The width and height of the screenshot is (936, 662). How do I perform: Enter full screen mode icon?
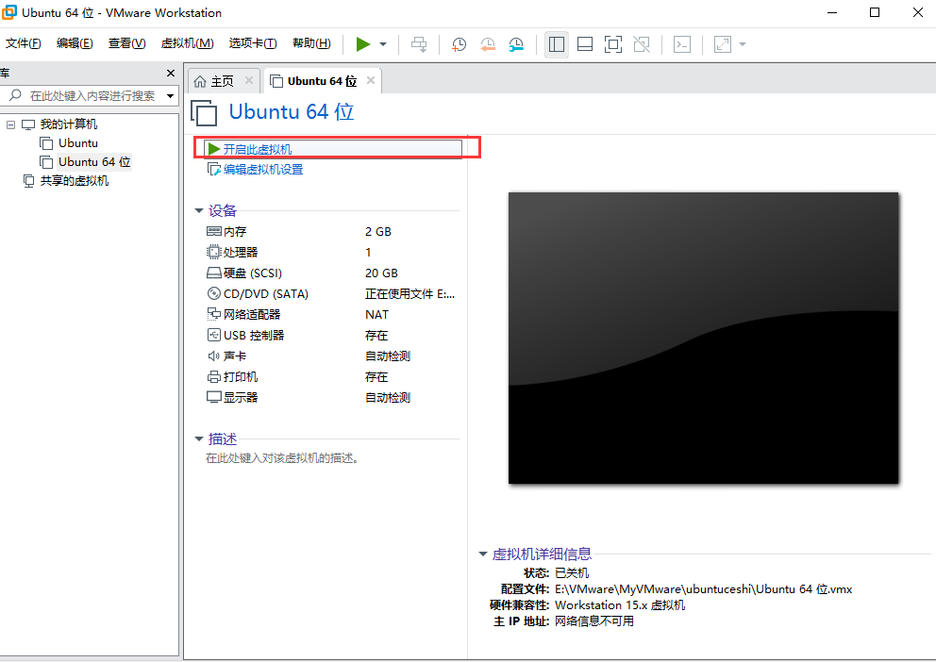[613, 44]
